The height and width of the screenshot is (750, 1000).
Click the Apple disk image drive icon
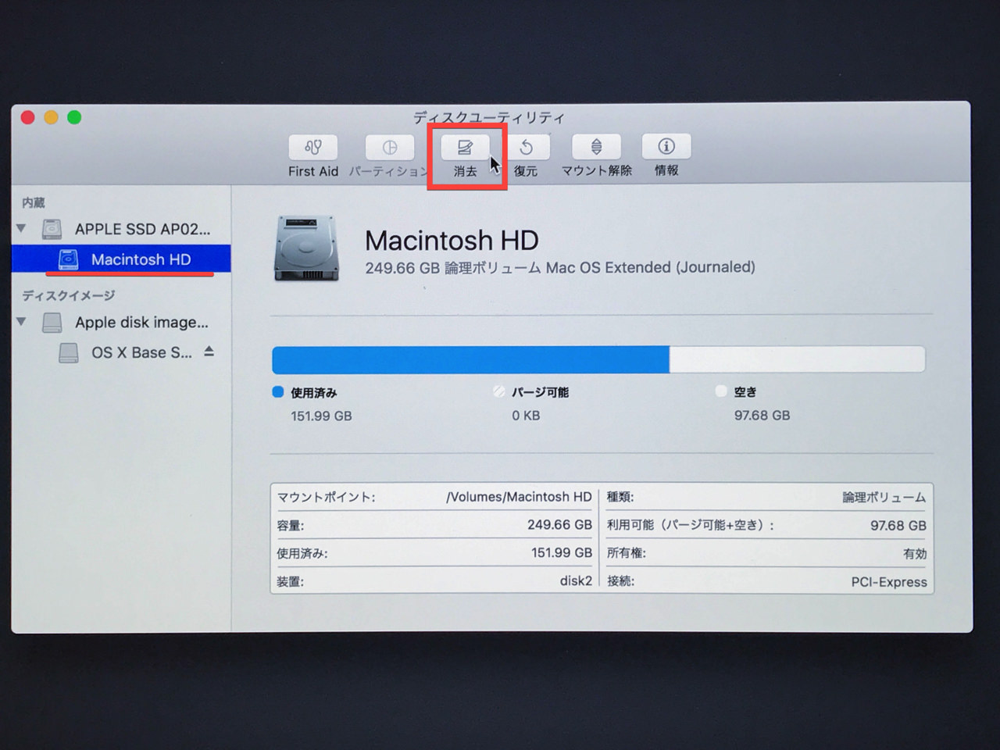pyautogui.click(x=52, y=322)
